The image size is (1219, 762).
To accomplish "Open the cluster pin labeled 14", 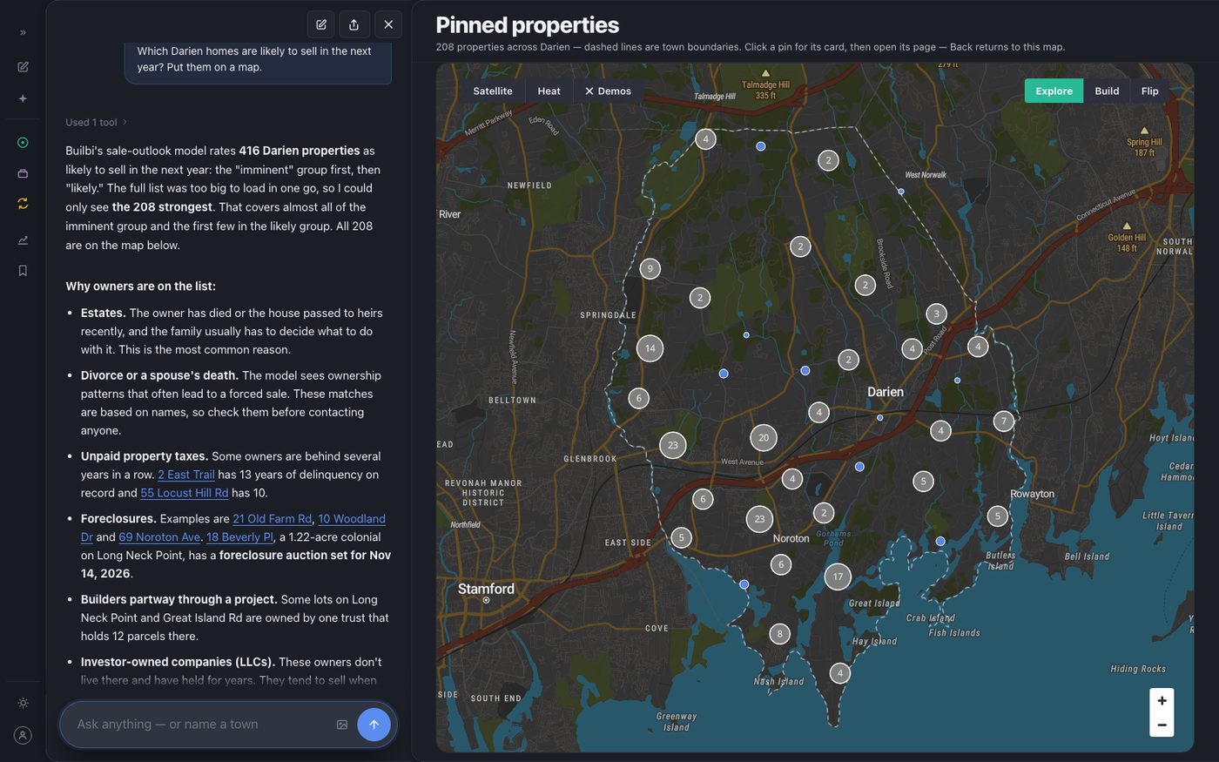I will coord(650,348).
